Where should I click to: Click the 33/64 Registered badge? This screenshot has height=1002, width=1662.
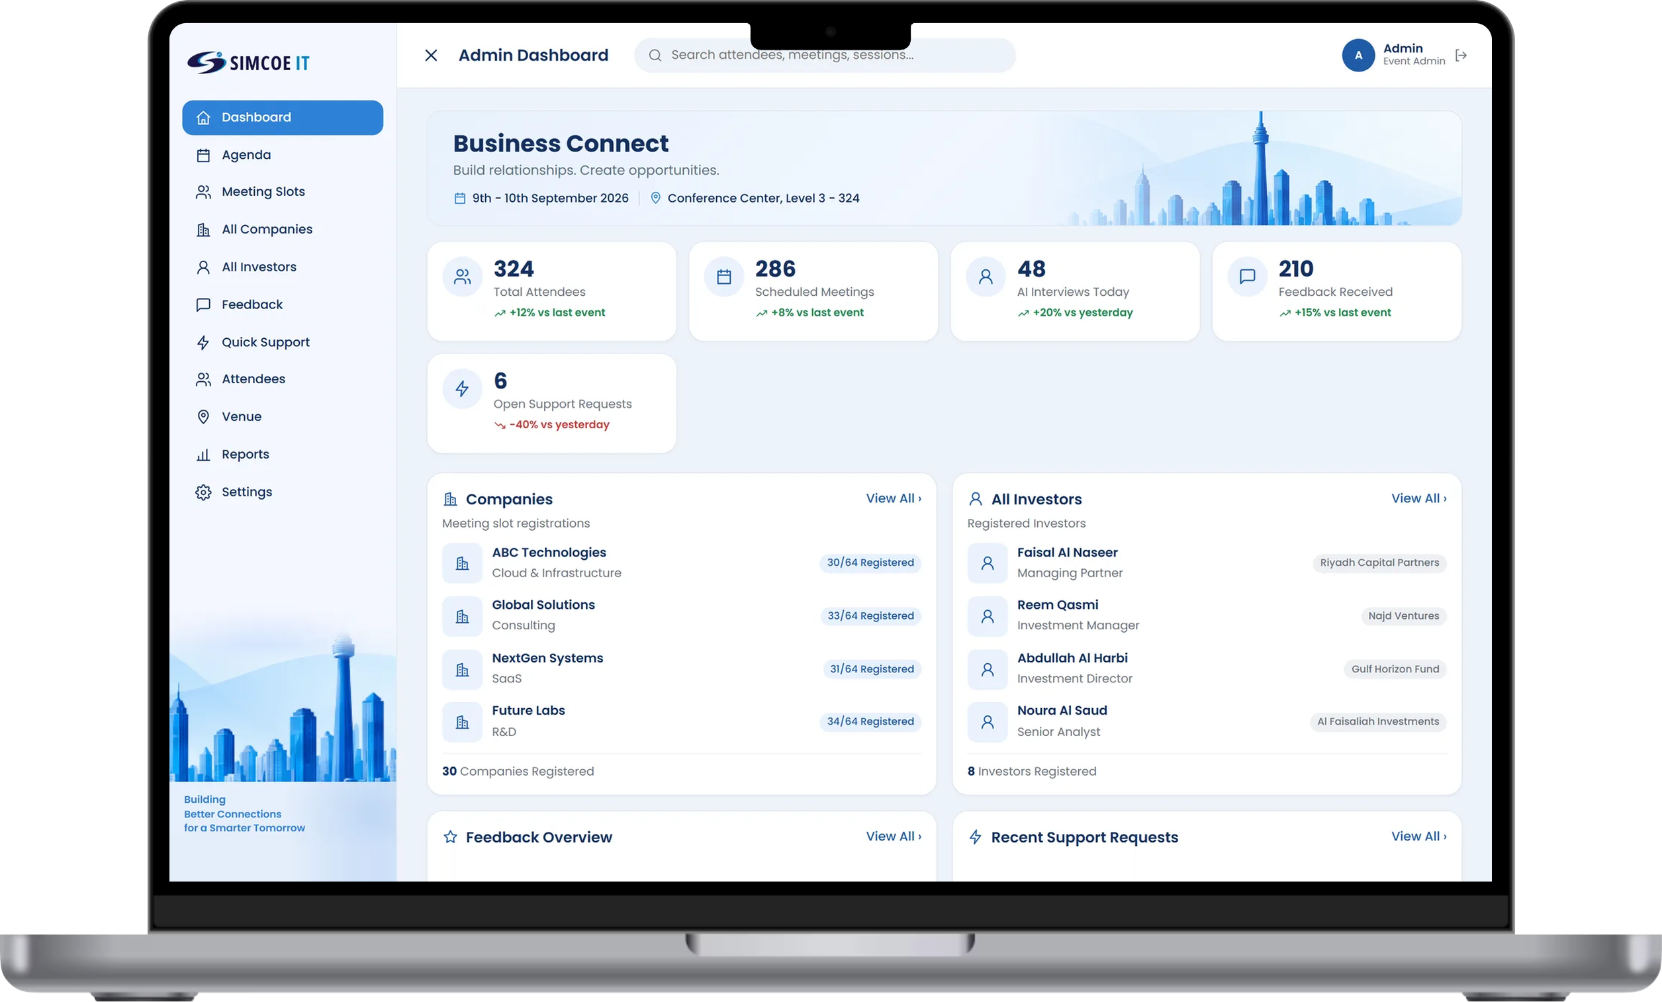[870, 615]
